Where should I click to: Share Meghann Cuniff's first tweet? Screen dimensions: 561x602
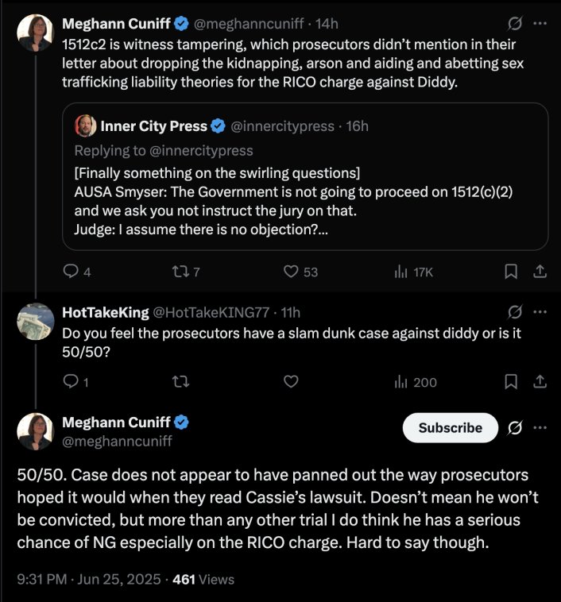540,272
